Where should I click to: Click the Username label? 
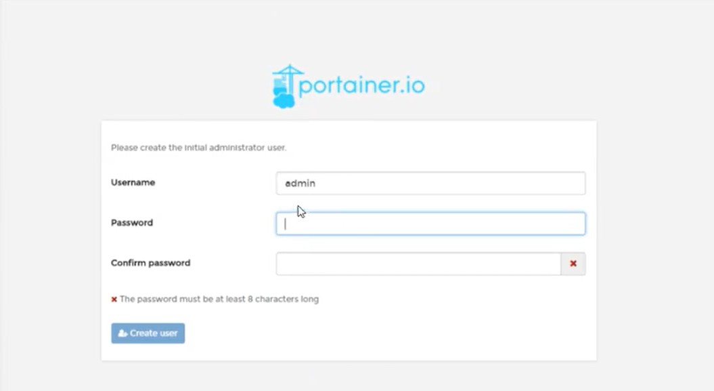[x=133, y=182]
